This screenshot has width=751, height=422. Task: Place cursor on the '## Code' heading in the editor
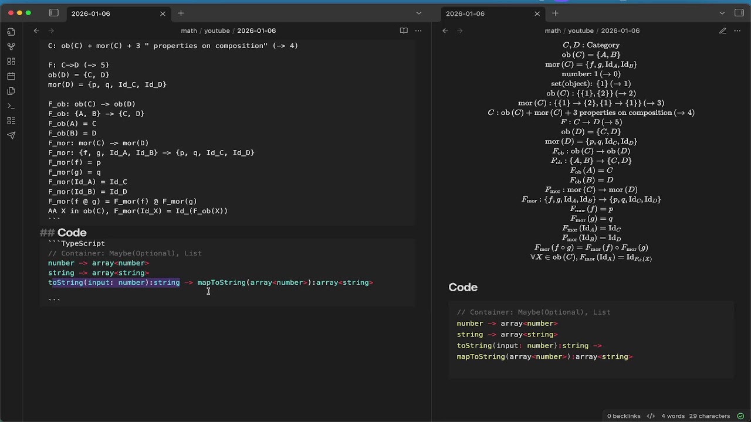coord(63,233)
